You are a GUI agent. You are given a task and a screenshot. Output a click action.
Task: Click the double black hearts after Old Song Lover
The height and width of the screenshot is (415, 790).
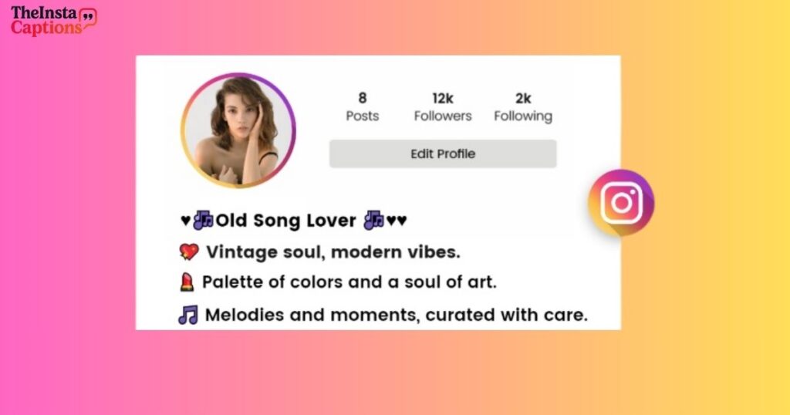point(397,220)
